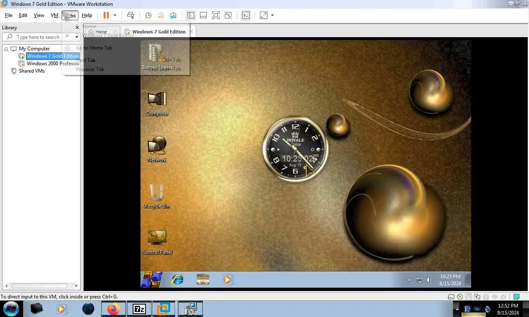
Task: Click the printer device status icon
Action: click(x=486, y=297)
